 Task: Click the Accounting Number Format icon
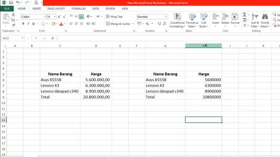coord(140,24)
